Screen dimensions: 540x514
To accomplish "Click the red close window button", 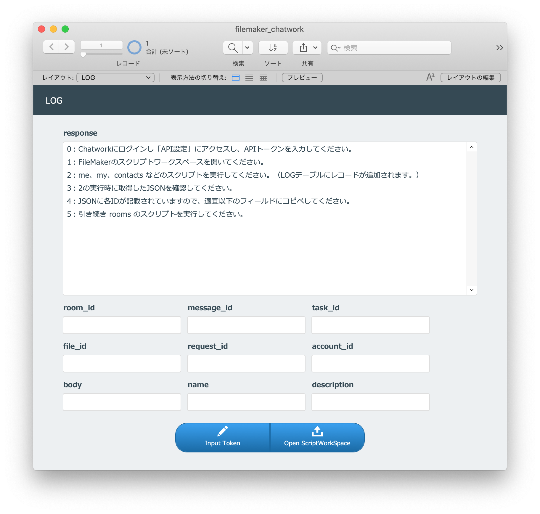I will click(41, 29).
